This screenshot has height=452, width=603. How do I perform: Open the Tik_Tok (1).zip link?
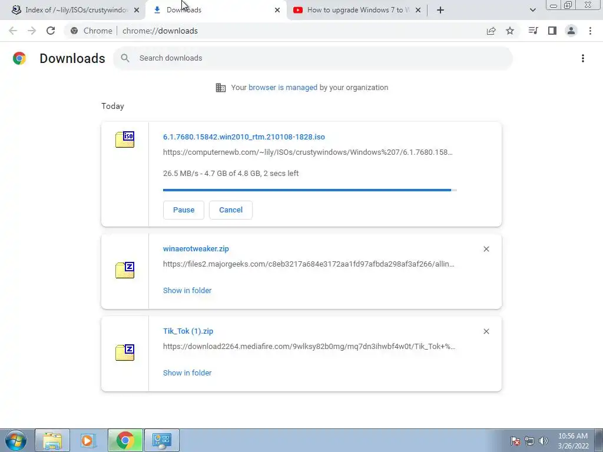coord(188,331)
